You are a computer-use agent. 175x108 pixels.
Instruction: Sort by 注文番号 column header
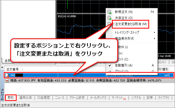(x=12, y=69)
